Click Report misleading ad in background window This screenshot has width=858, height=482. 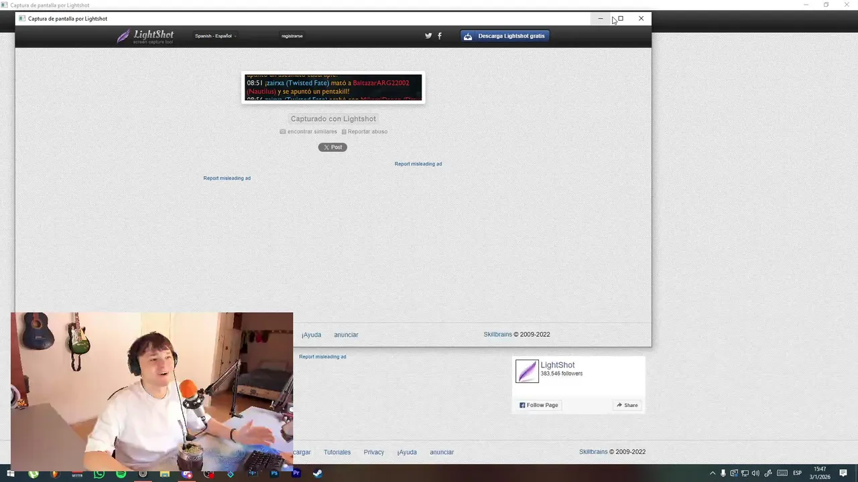[x=322, y=357]
